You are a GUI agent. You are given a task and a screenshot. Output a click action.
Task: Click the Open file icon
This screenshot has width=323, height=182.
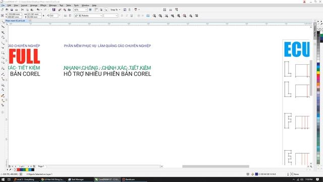(x=7, y=10)
